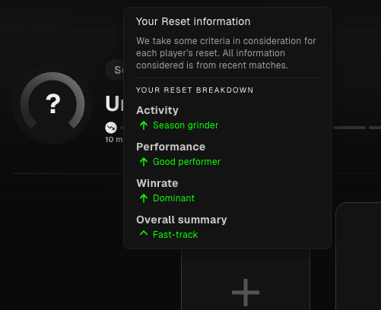381x310 pixels.
Task: Select the Good performer text
Action: coord(186,162)
